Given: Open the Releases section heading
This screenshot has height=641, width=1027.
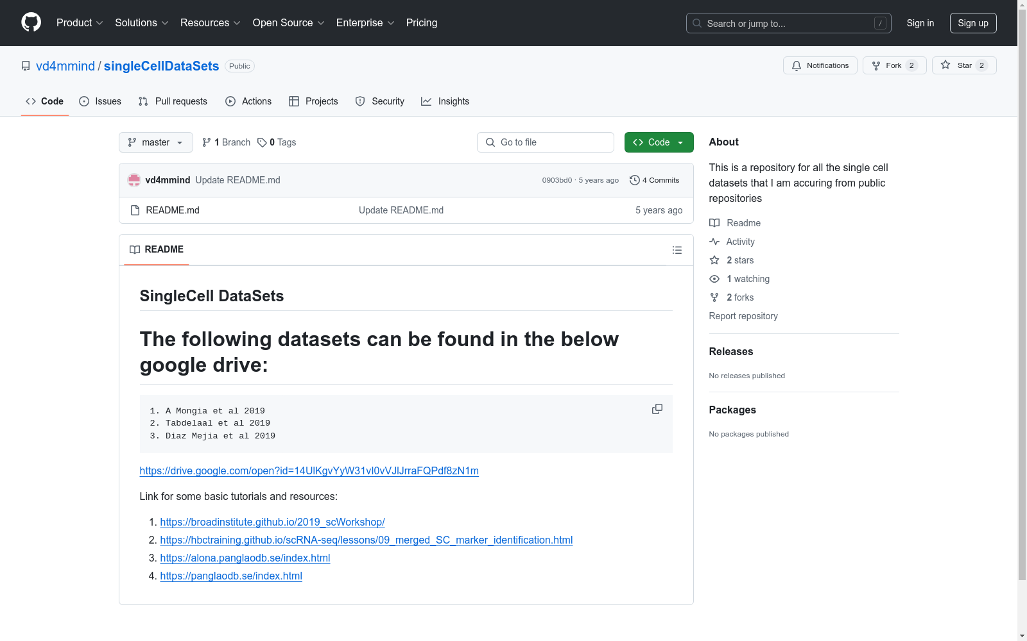Looking at the screenshot, I should (x=731, y=351).
